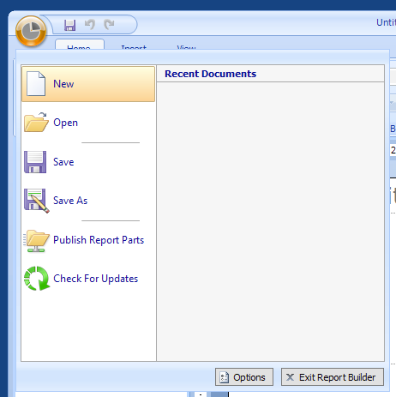Click the networked folder Publish icon
396x397 pixels.
click(36, 241)
